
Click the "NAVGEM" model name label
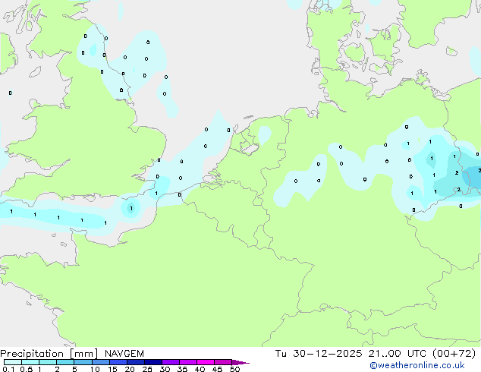click(x=124, y=354)
